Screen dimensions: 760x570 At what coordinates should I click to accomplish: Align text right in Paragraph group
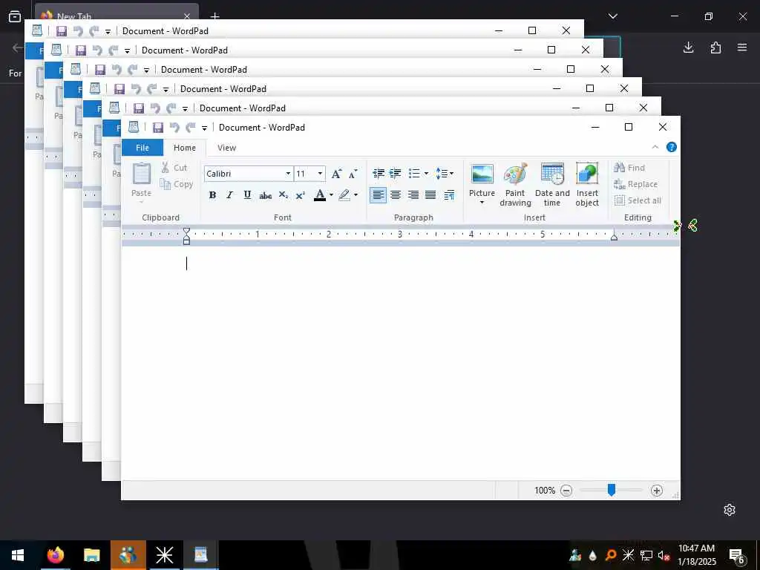coord(413,195)
